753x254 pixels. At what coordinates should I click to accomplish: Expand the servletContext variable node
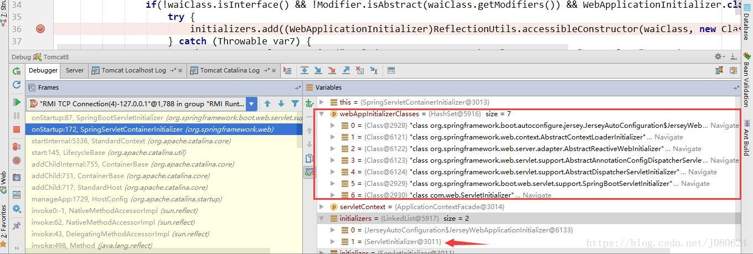click(x=322, y=206)
